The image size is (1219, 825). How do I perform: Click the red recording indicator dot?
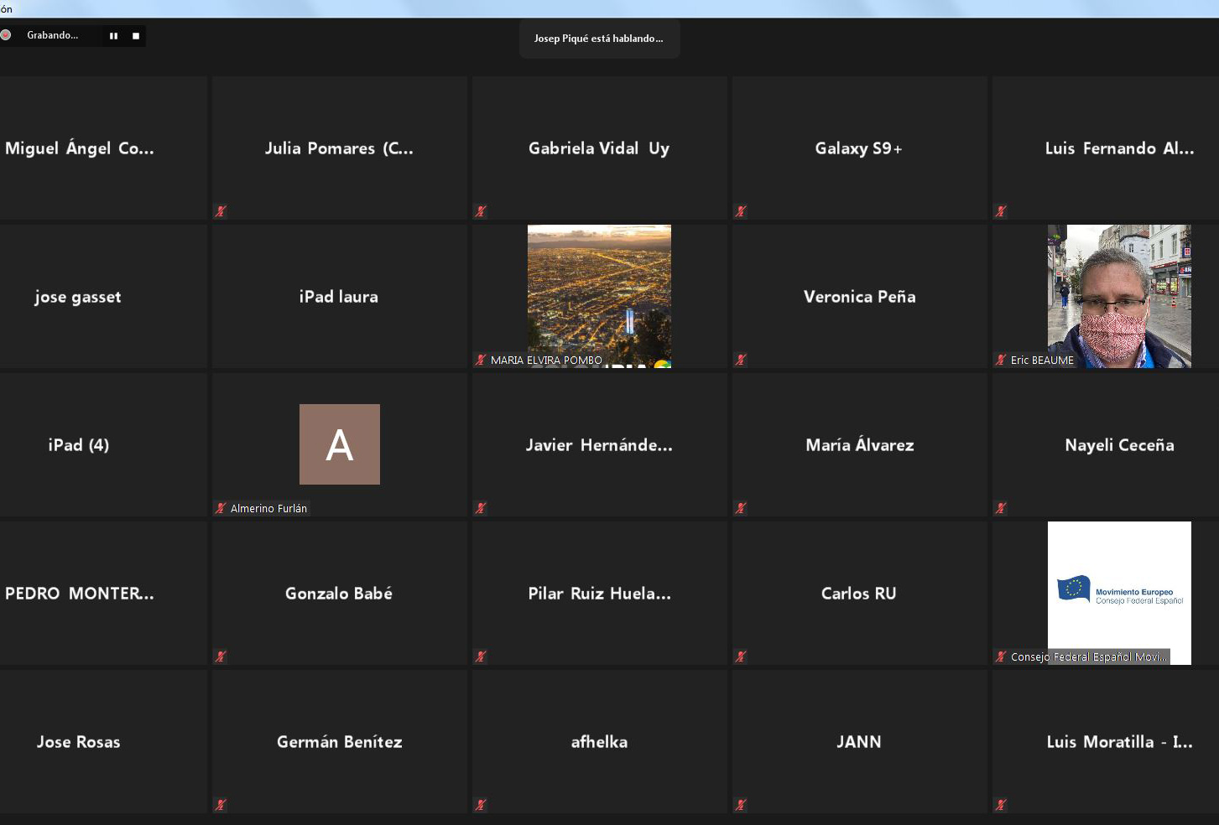pyautogui.click(x=5, y=35)
